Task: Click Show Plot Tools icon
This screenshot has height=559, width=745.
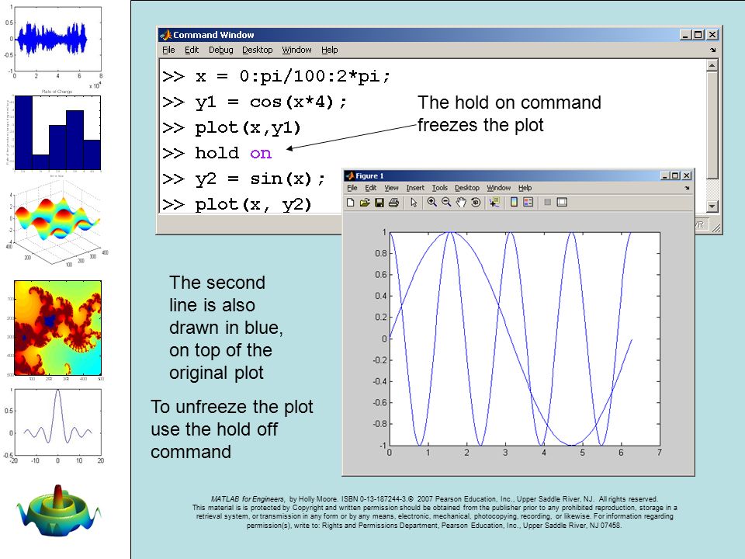Action: (x=562, y=202)
